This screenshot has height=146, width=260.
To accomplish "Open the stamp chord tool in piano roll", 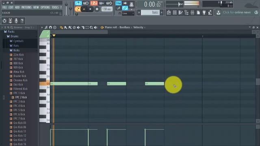I will [x=55, y=28].
